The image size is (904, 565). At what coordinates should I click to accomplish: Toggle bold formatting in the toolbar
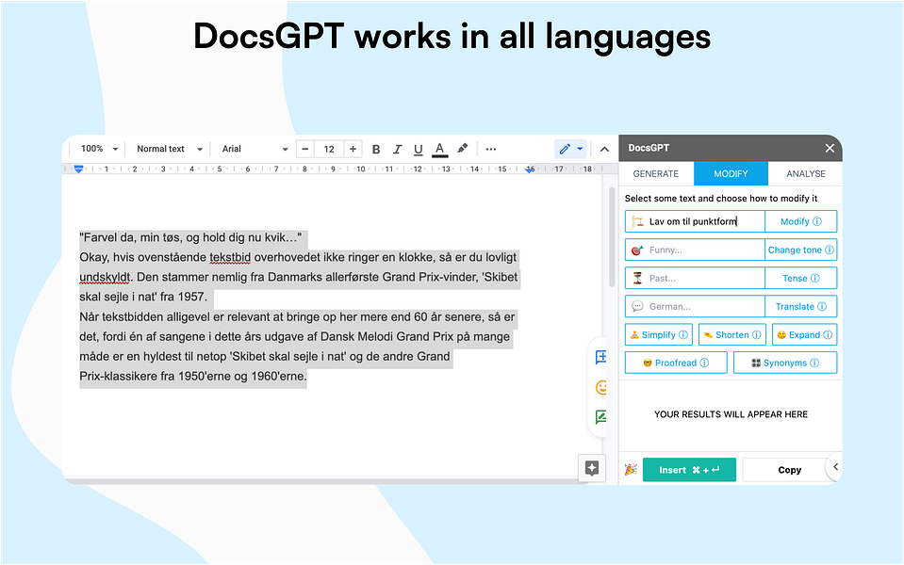point(375,149)
